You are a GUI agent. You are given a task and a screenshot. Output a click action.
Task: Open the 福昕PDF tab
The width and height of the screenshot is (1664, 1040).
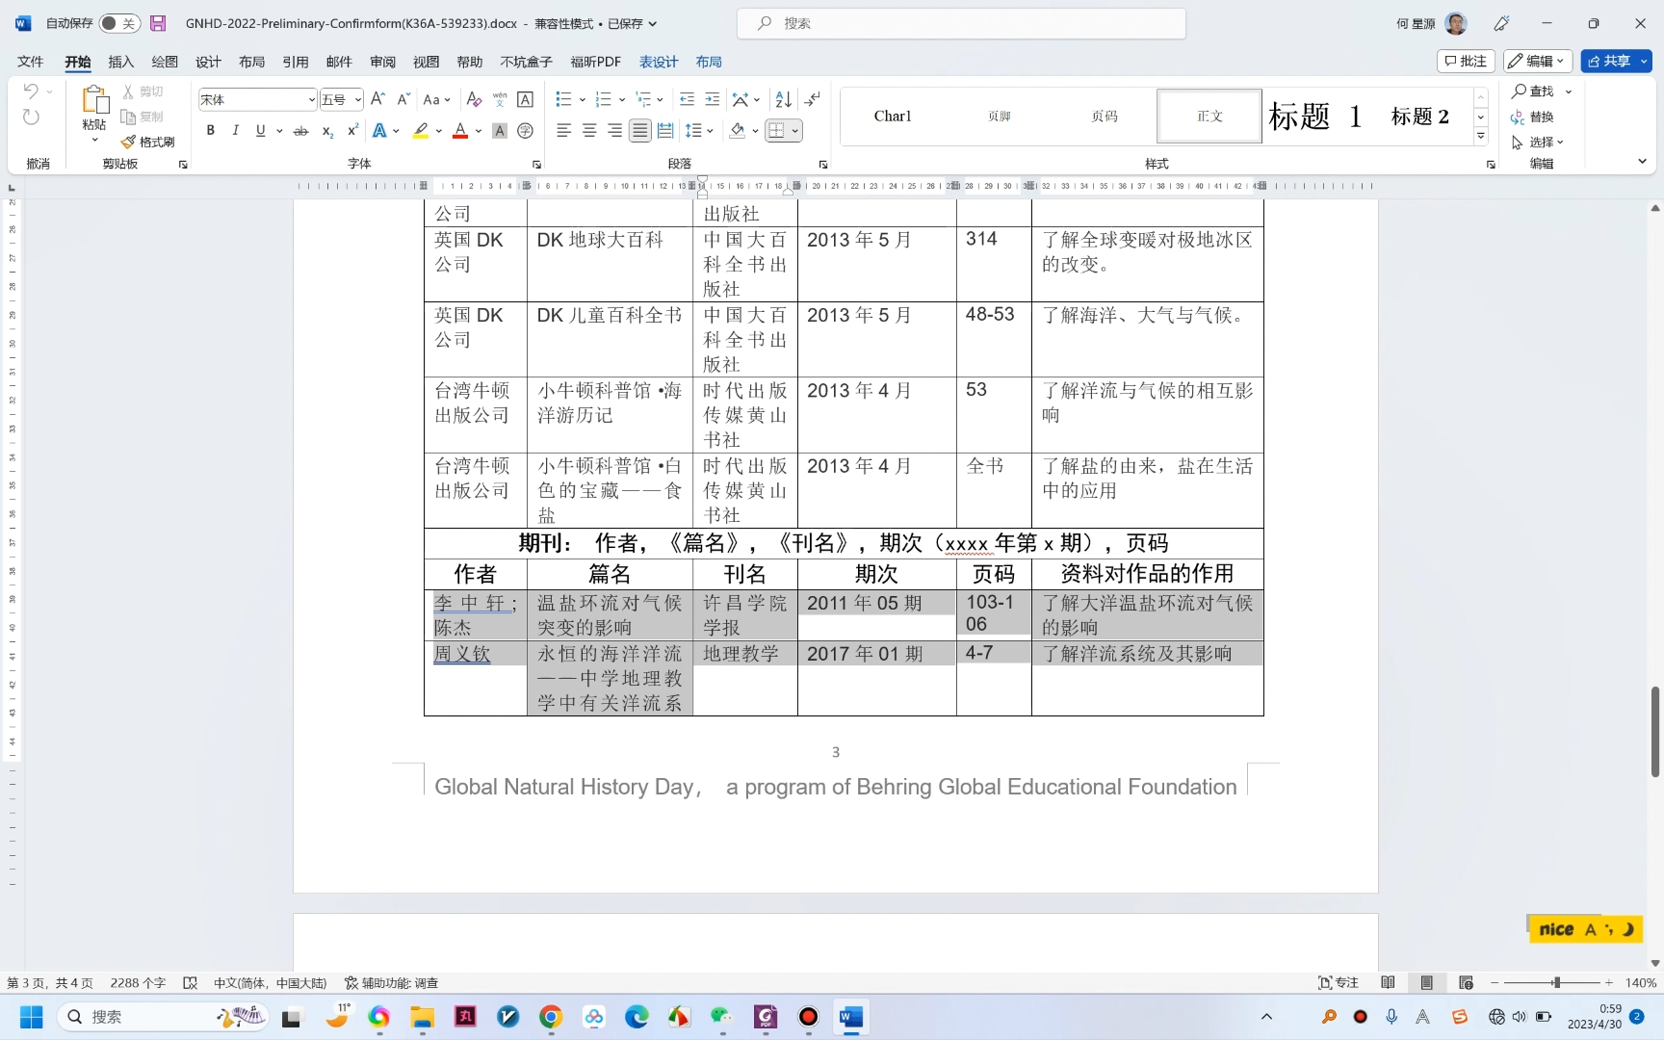595,62
